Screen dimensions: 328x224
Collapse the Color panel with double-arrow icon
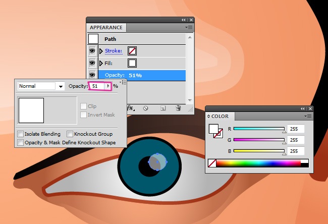(302, 108)
